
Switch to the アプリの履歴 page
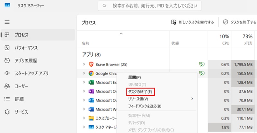(38, 61)
